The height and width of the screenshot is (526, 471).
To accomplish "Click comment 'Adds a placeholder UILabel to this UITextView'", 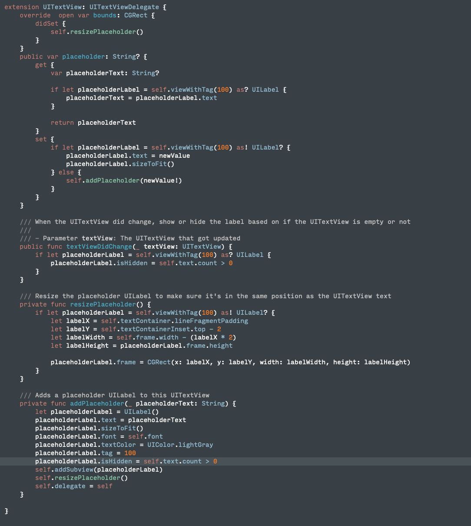I will pos(122,395).
